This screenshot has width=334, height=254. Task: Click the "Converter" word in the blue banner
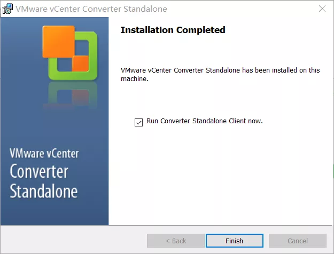pos(39,172)
